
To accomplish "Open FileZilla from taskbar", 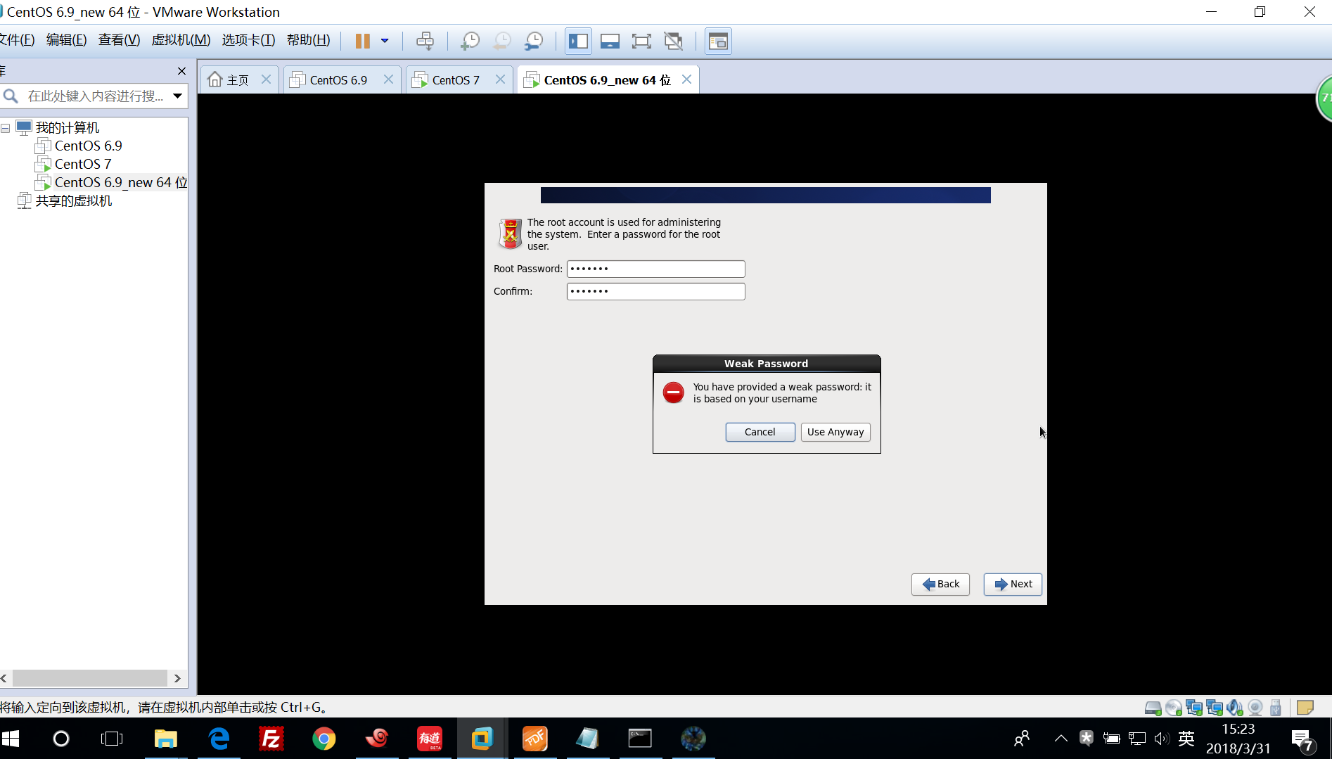I will point(271,739).
